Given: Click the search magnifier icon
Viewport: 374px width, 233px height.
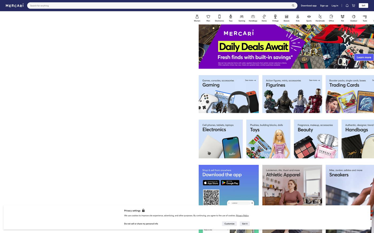Looking at the screenshot, I should tap(293, 6).
